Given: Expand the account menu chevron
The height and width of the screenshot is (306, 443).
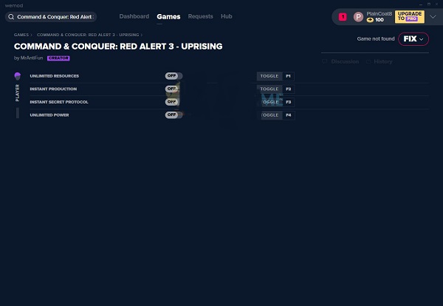Looking at the screenshot, I should point(433,17).
